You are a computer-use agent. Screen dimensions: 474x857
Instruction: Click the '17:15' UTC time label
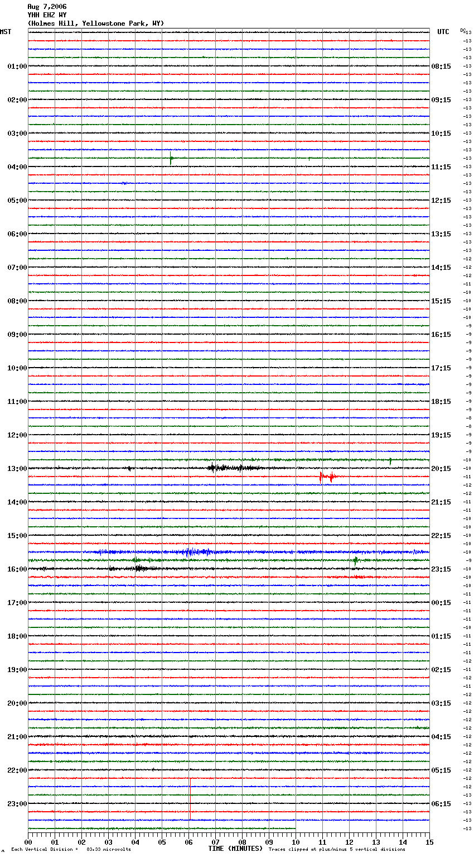tap(441, 368)
